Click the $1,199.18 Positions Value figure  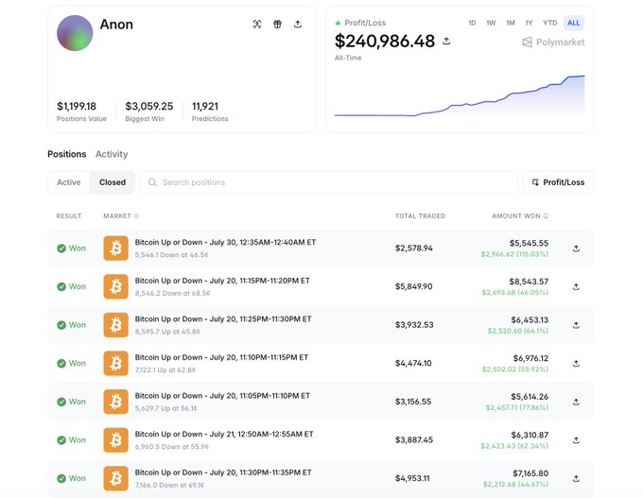77,107
